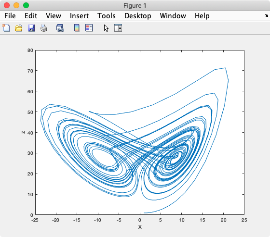Click the Link Plot toolbar icon

click(x=60, y=28)
